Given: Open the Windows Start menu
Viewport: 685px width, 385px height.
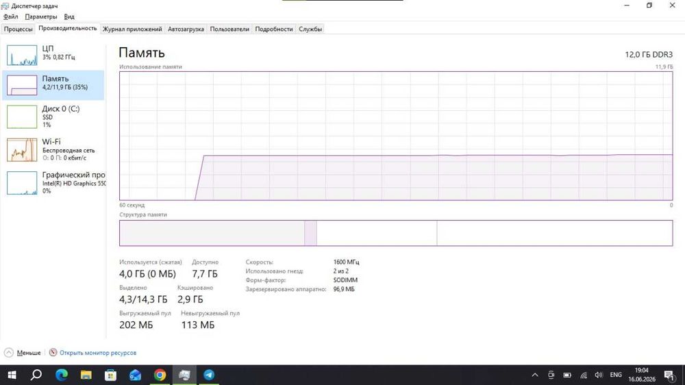Looking at the screenshot, I should tap(12, 375).
